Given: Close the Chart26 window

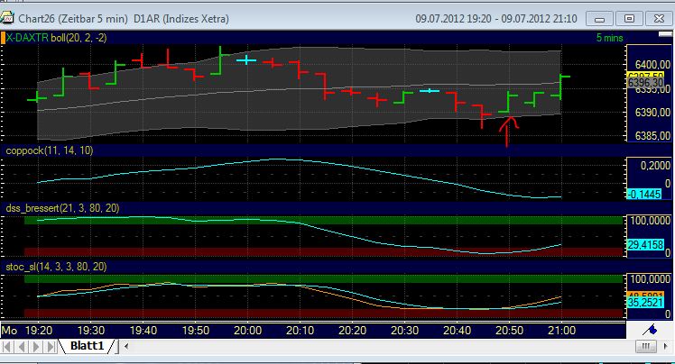Looking at the screenshot, I should pyautogui.click(x=659, y=19).
